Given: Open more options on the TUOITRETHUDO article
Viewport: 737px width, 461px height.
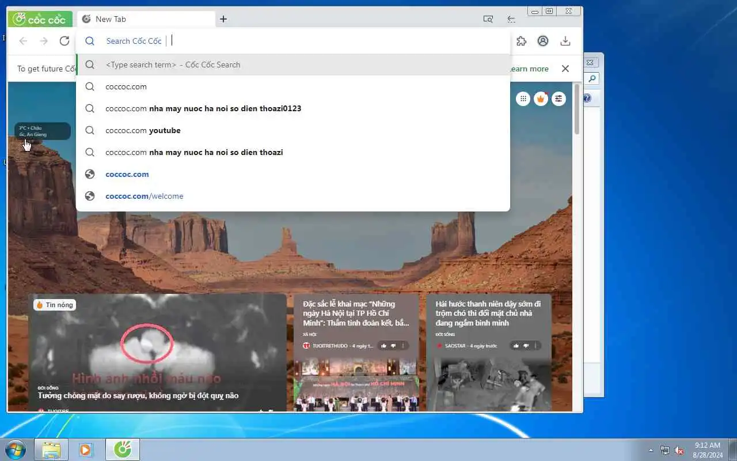Looking at the screenshot, I should click(403, 346).
